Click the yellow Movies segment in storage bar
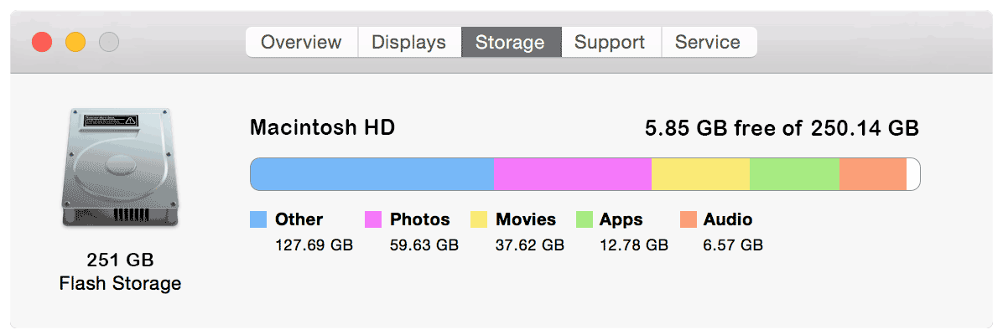1003x335 pixels. pos(700,174)
